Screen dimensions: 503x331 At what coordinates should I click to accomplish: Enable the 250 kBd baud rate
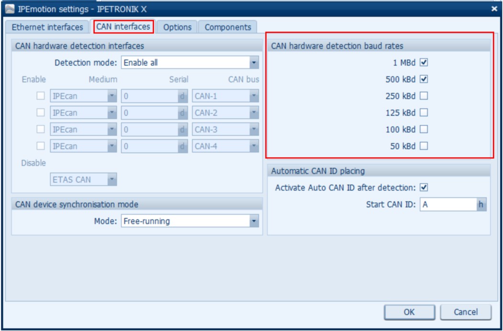424,96
